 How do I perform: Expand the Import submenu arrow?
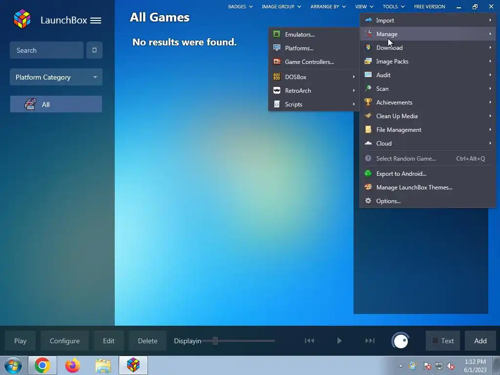click(490, 20)
